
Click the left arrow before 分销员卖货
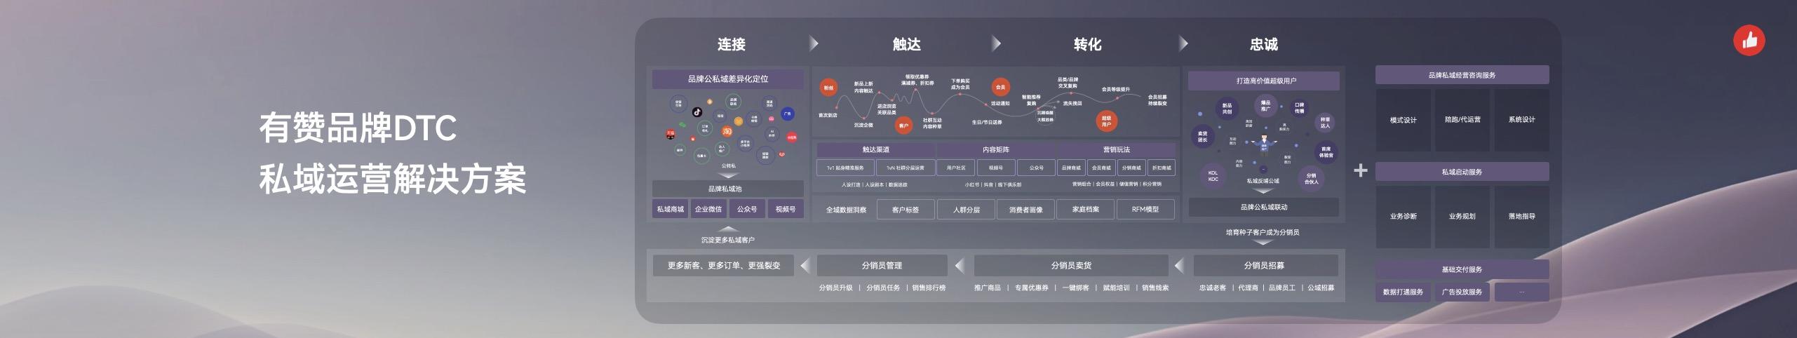pyautogui.click(x=960, y=265)
